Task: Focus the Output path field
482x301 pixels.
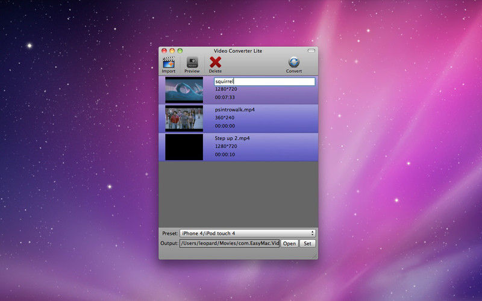Action: point(229,243)
